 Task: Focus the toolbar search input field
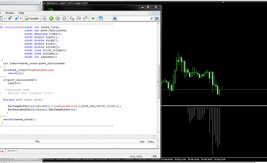(133, 18)
